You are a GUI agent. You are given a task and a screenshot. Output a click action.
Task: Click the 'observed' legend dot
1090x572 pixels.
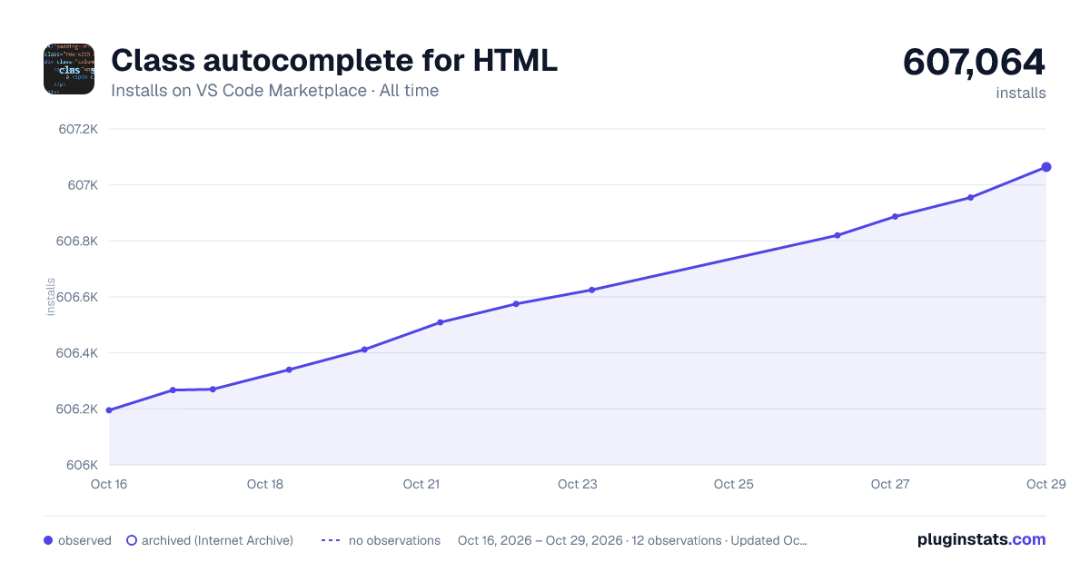[48, 540]
